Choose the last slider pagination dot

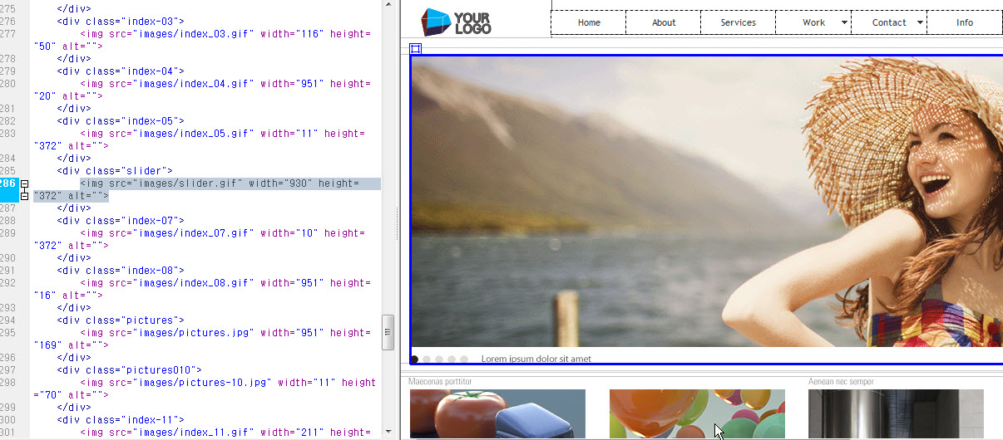464,359
